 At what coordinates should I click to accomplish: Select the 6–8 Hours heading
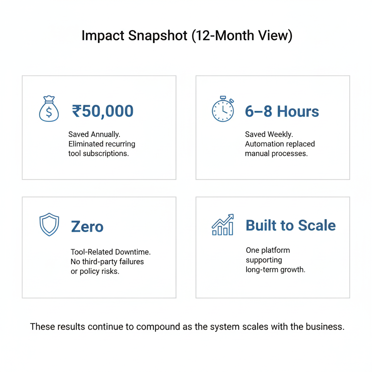[x=282, y=111]
